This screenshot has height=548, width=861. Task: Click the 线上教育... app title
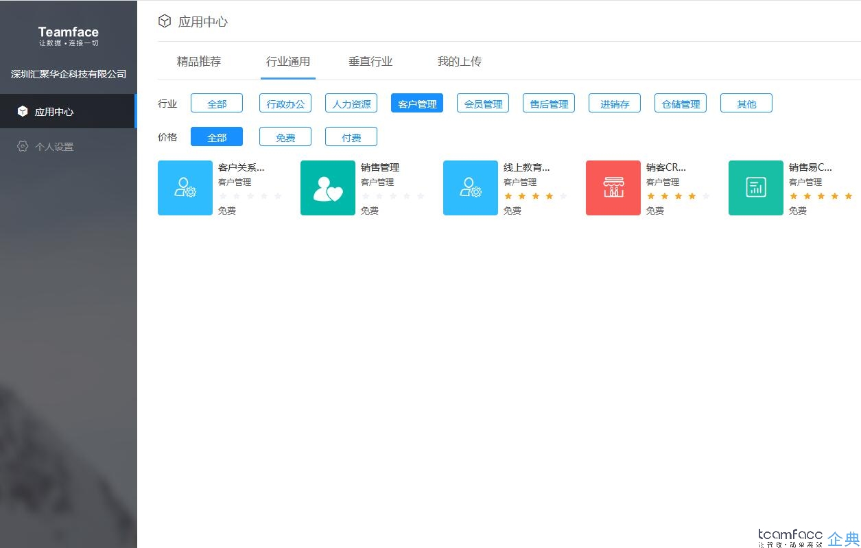click(x=527, y=167)
